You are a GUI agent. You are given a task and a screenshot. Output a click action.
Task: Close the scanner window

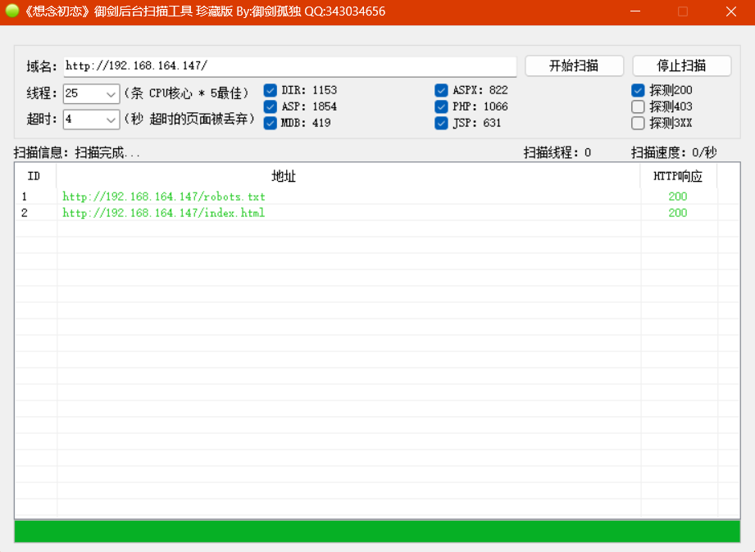[731, 11]
